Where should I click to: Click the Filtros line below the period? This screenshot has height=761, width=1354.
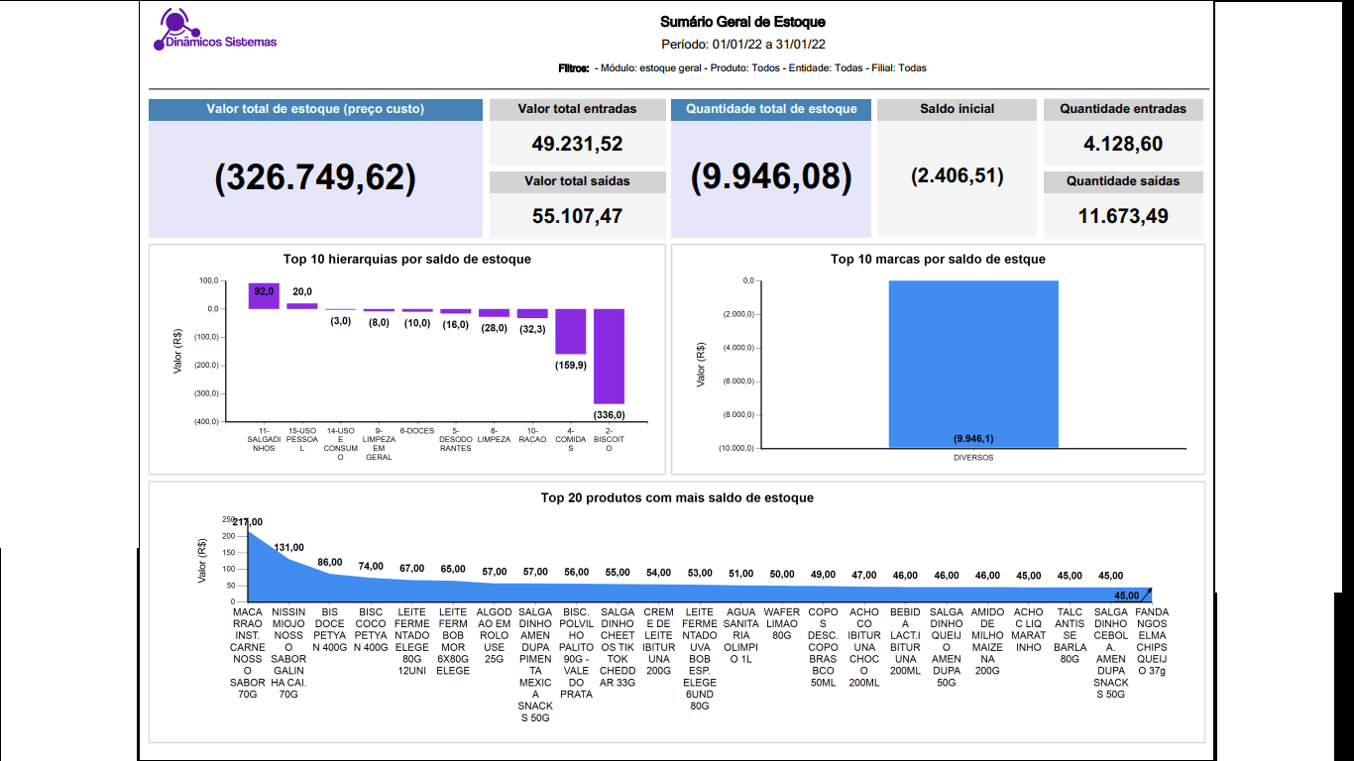coord(742,68)
